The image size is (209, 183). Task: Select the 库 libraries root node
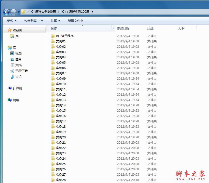12,48
